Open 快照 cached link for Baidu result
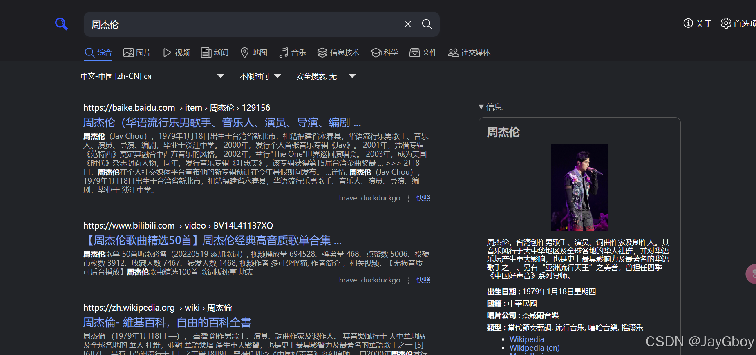The image size is (756, 355). pos(423,198)
